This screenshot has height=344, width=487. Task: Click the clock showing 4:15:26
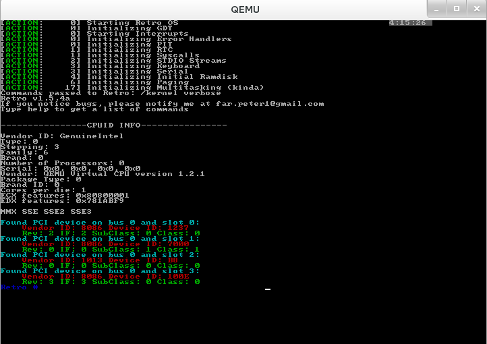[410, 23]
